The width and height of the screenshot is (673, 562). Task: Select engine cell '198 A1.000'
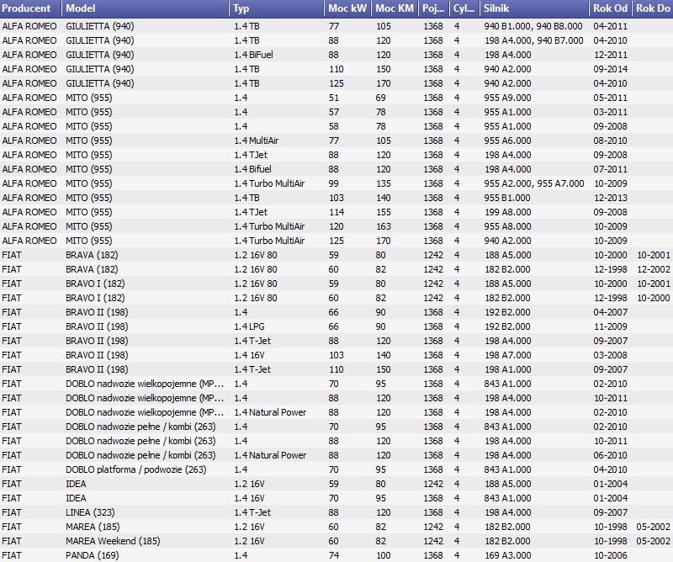point(507,369)
